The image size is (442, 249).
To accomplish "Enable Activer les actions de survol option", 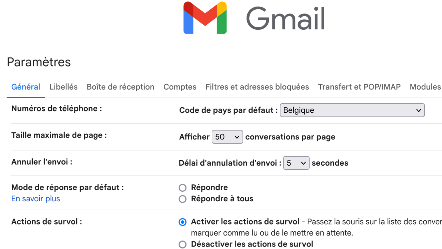I will click(183, 222).
